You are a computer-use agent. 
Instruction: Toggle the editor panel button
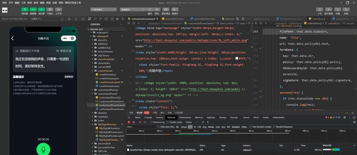click(33, 10)
